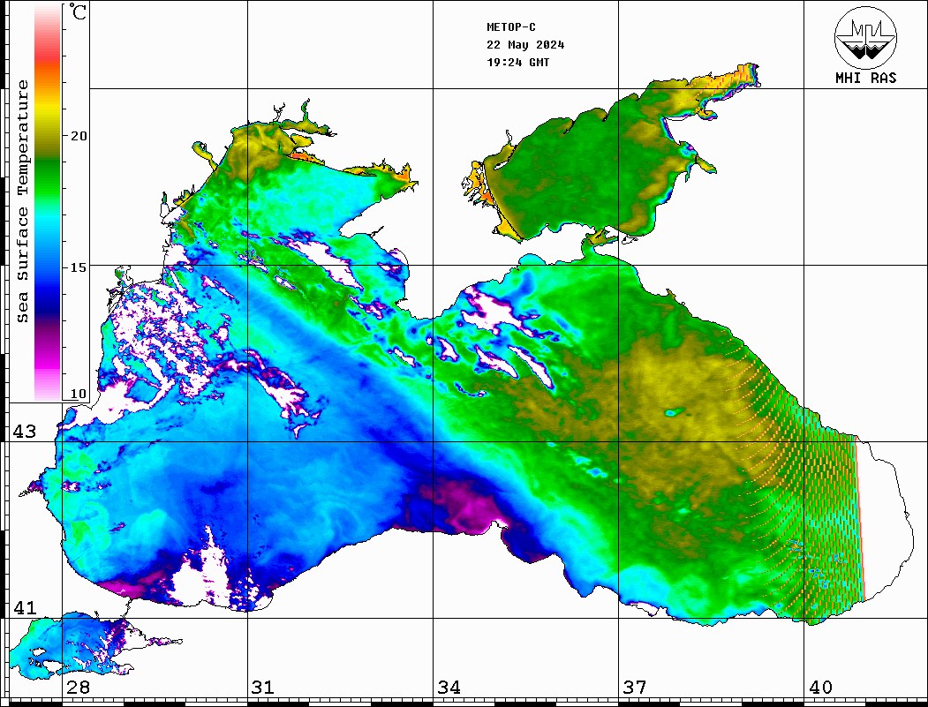Click the magenta cold patch near southern coast
Viewport: 928px width, 707px height.
pos(471,506)
